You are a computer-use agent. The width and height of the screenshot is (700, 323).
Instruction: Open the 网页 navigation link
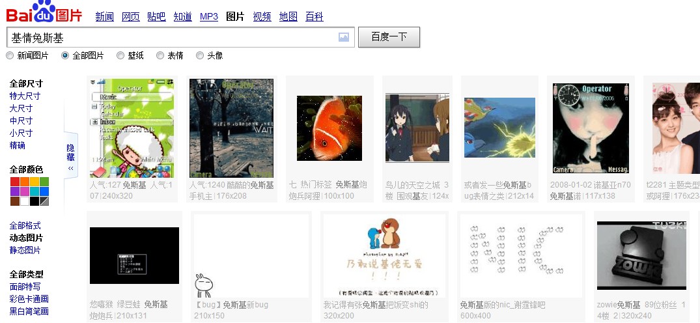tap(131, 17)
